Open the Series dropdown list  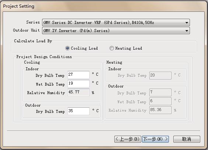116,22
